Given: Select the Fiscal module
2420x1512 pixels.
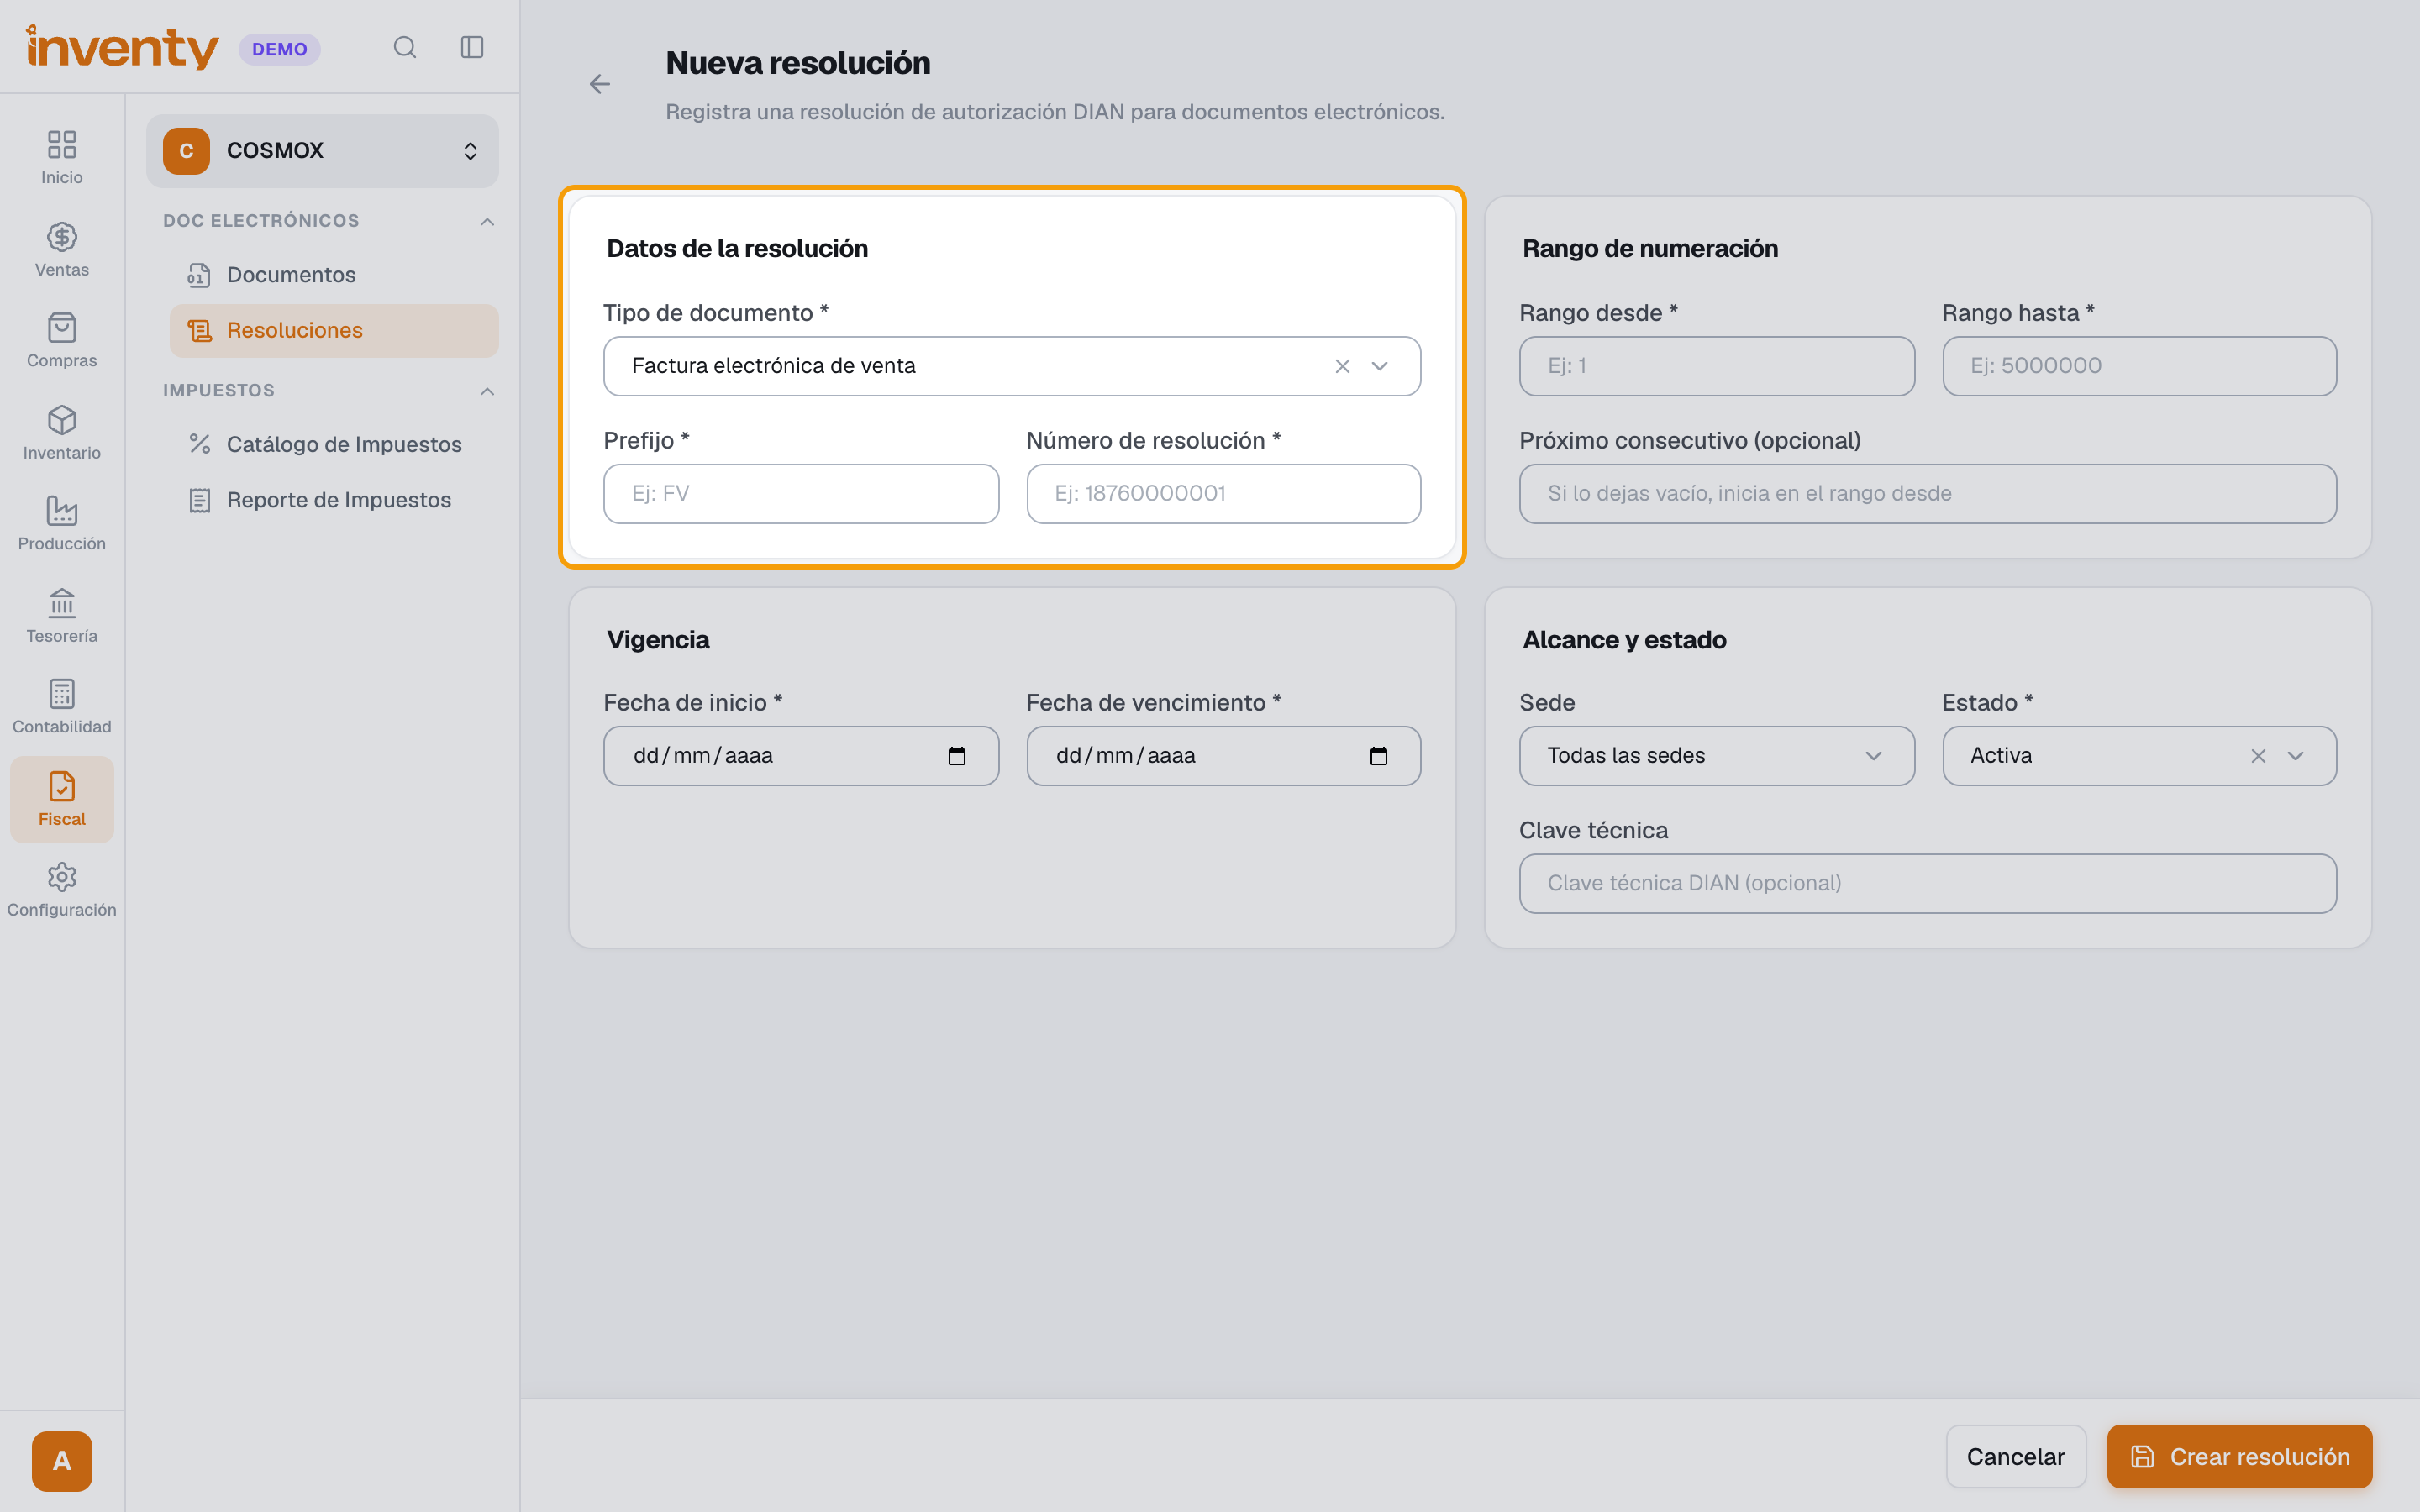Looking at the screenshot, I should click(62, 798).
